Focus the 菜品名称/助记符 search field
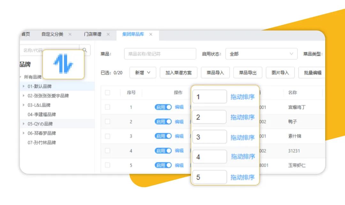This screenshot has height=205, width=345. click(x=160, y=54)
